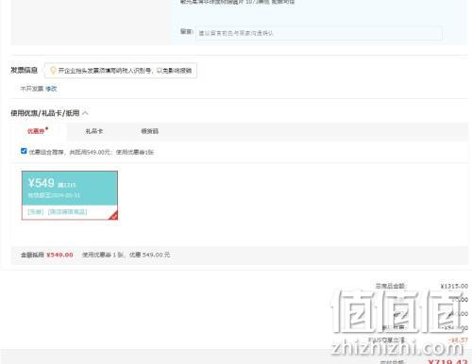Select the ¥549 coupon card
This screenshot has height=364, width=472.
(70, 195)
